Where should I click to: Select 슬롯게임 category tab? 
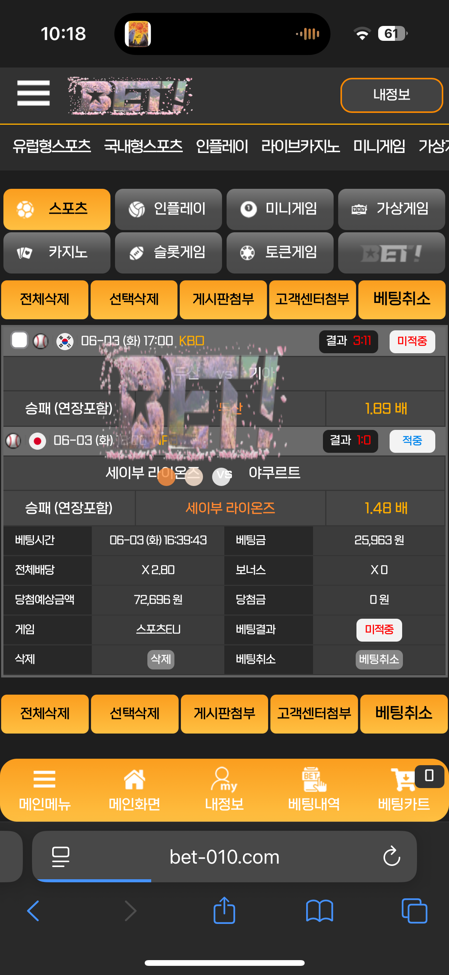(168, 253)
